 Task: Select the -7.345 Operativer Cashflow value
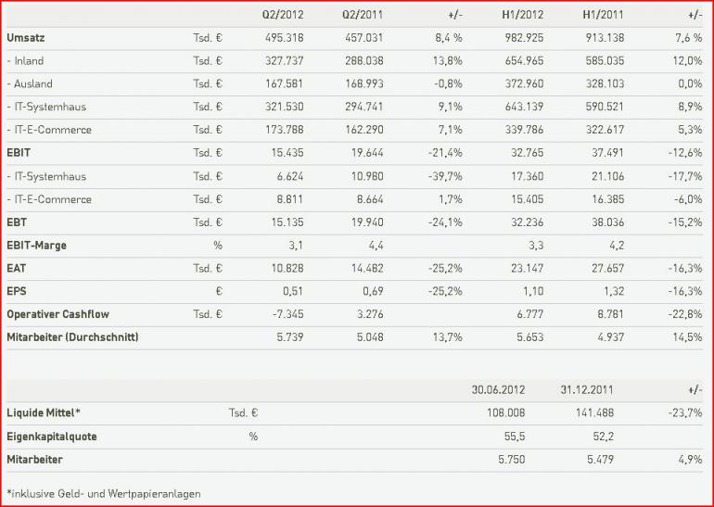286,314
